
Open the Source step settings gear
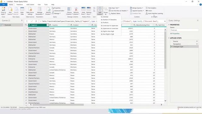pyautogui.click(x=197, y=41)
